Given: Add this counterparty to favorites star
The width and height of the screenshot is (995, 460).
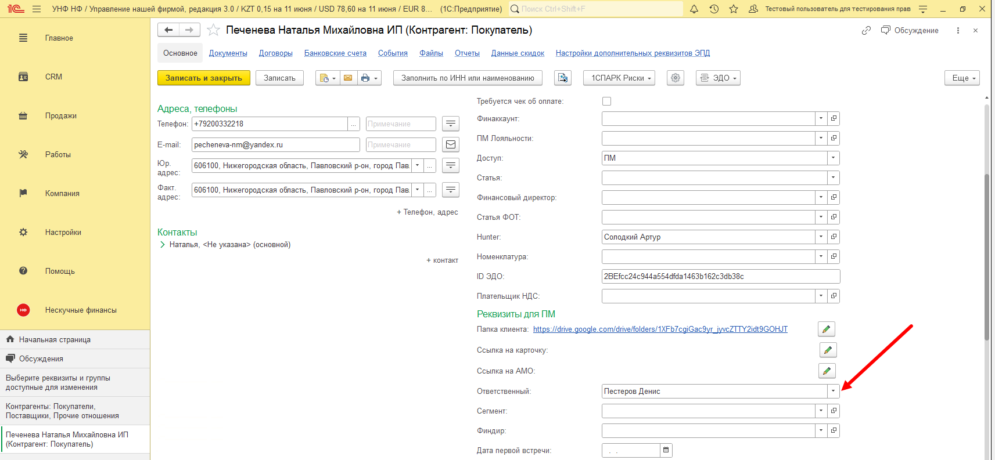Looking at the screenshot, I should point(213,30).
